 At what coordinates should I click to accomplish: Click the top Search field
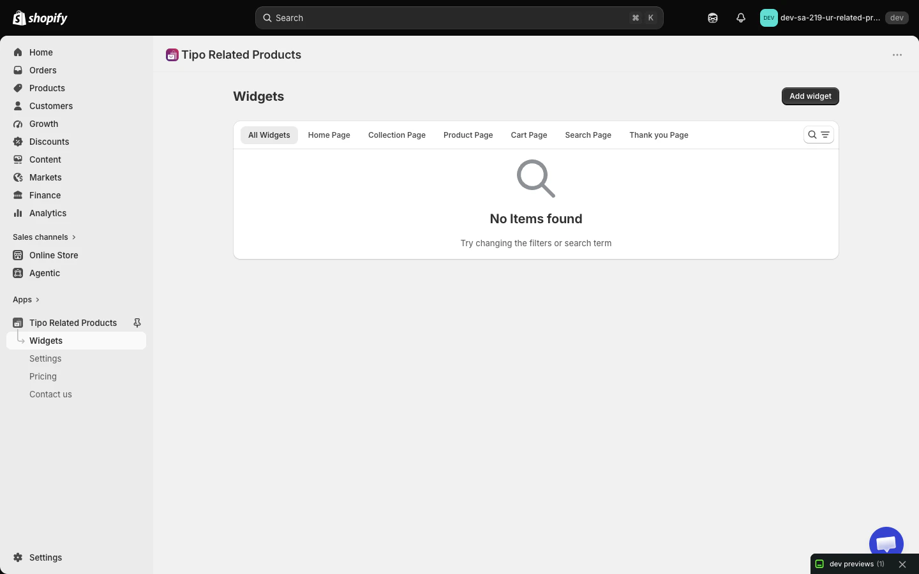click(459, 18)
